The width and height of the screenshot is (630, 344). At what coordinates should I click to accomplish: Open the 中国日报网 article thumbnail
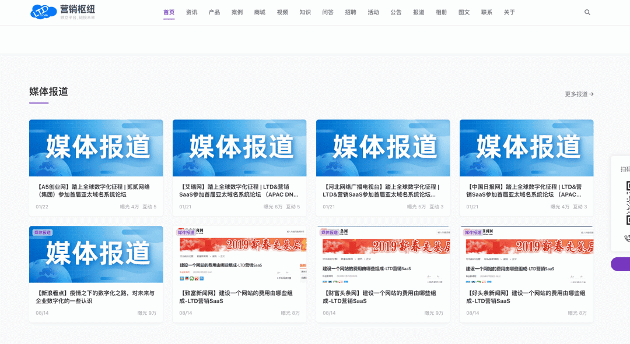coord(526,148)
